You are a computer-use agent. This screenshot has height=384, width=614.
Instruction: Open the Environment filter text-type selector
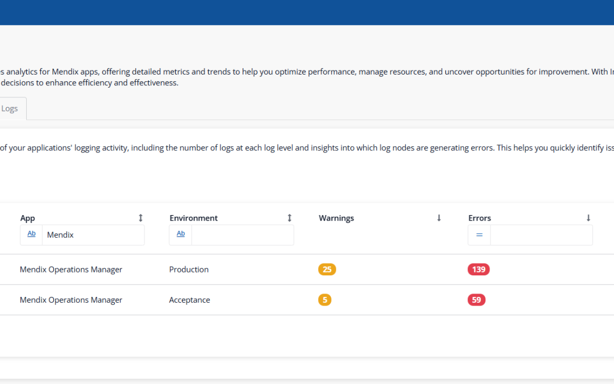(x=181, y=234)
